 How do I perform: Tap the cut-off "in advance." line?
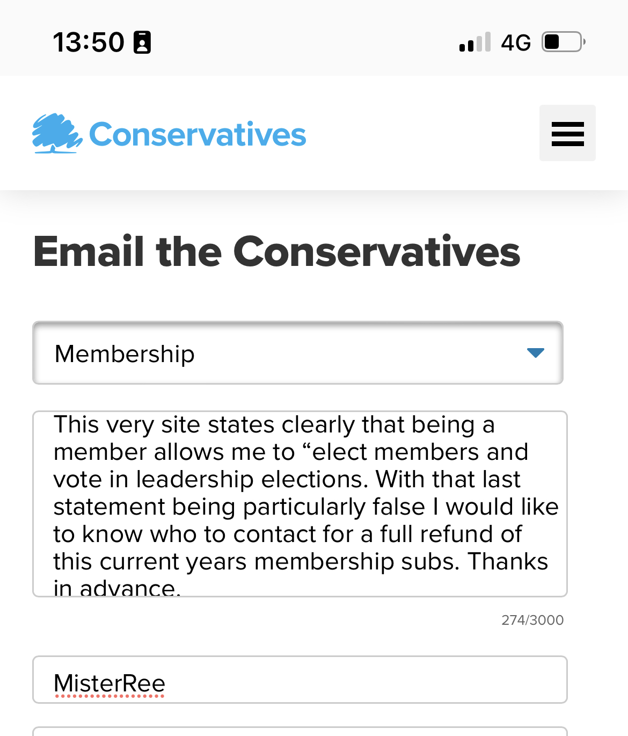117,587
